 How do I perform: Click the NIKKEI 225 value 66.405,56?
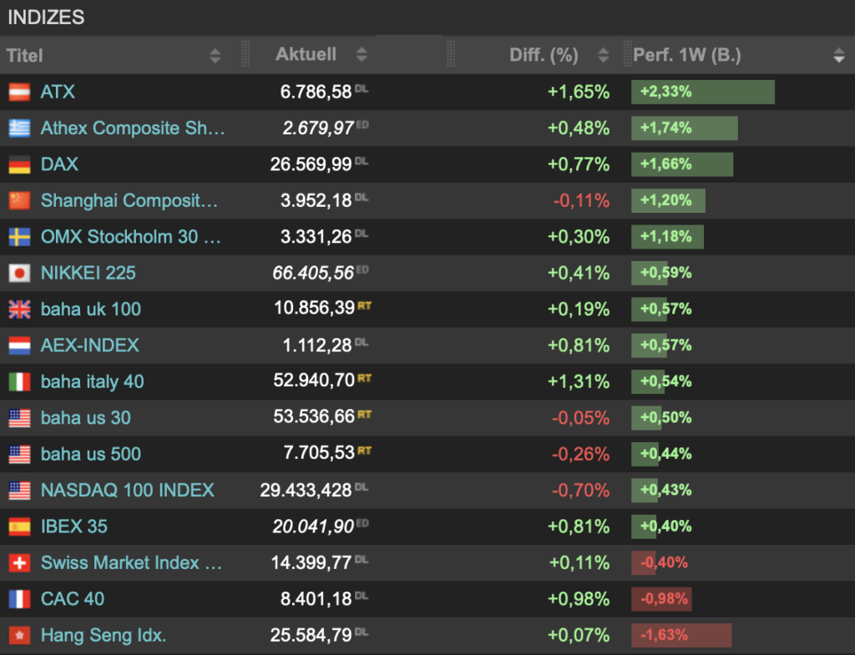[314, 273]
